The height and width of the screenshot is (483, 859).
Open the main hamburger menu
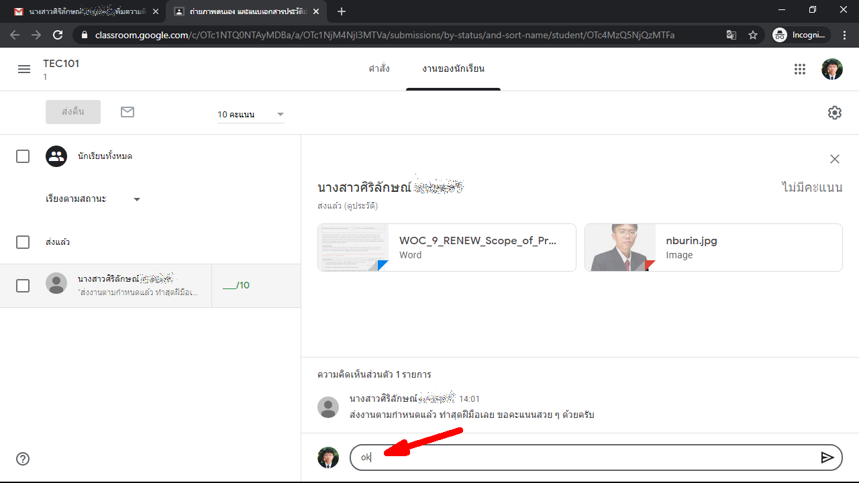[x=24, y=69]
